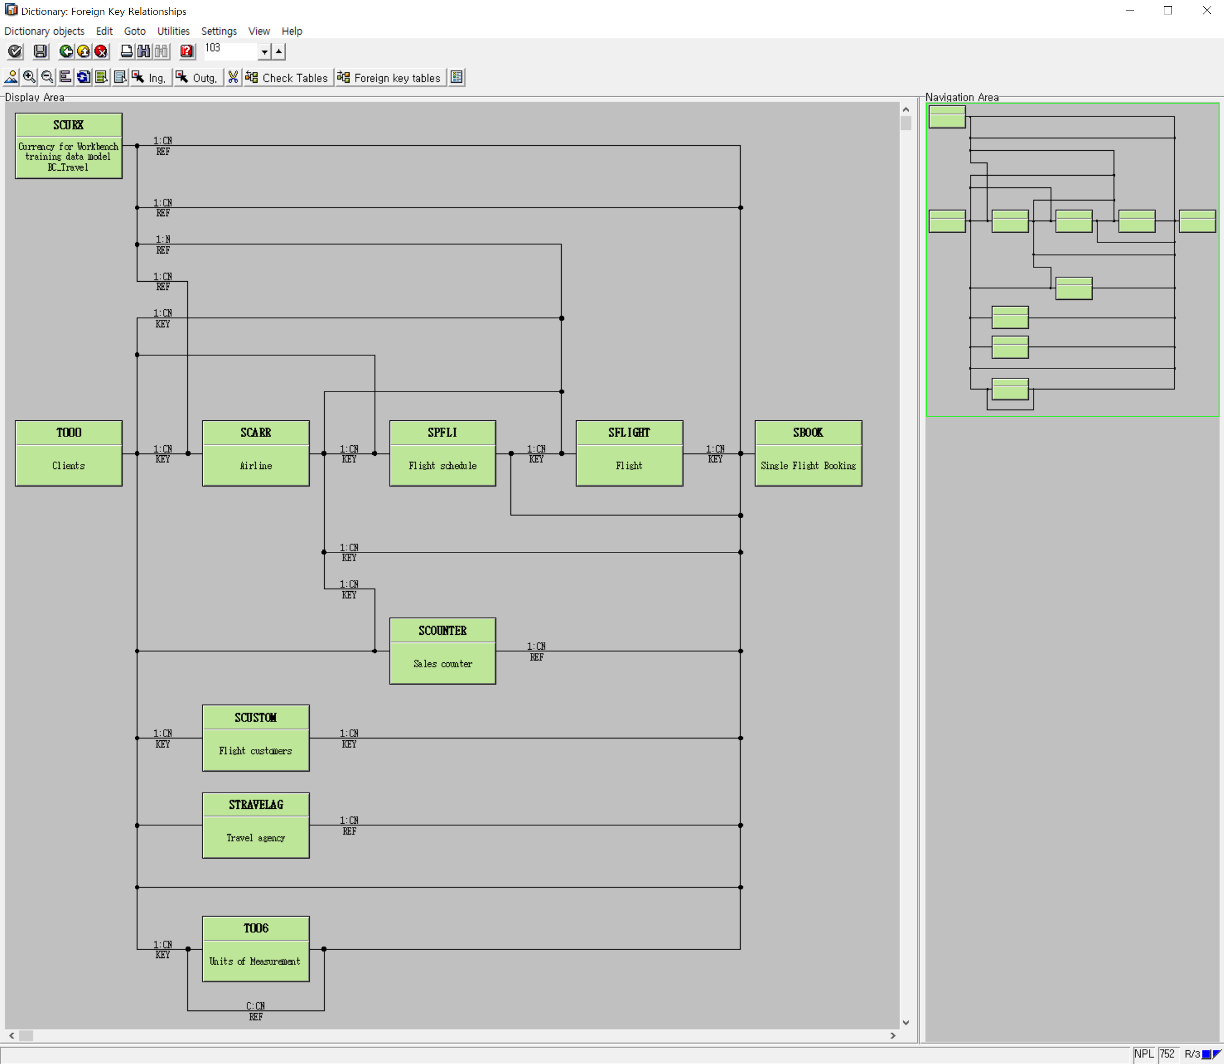Image resolution: width=1224 pixels, height=1064 pixels.
Task: Click the Save diskette icon
Action: point(40,52)
